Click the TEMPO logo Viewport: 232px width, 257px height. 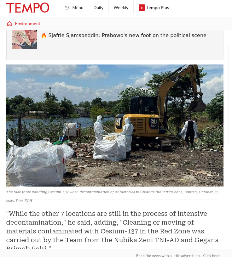[x=28, y=8]
